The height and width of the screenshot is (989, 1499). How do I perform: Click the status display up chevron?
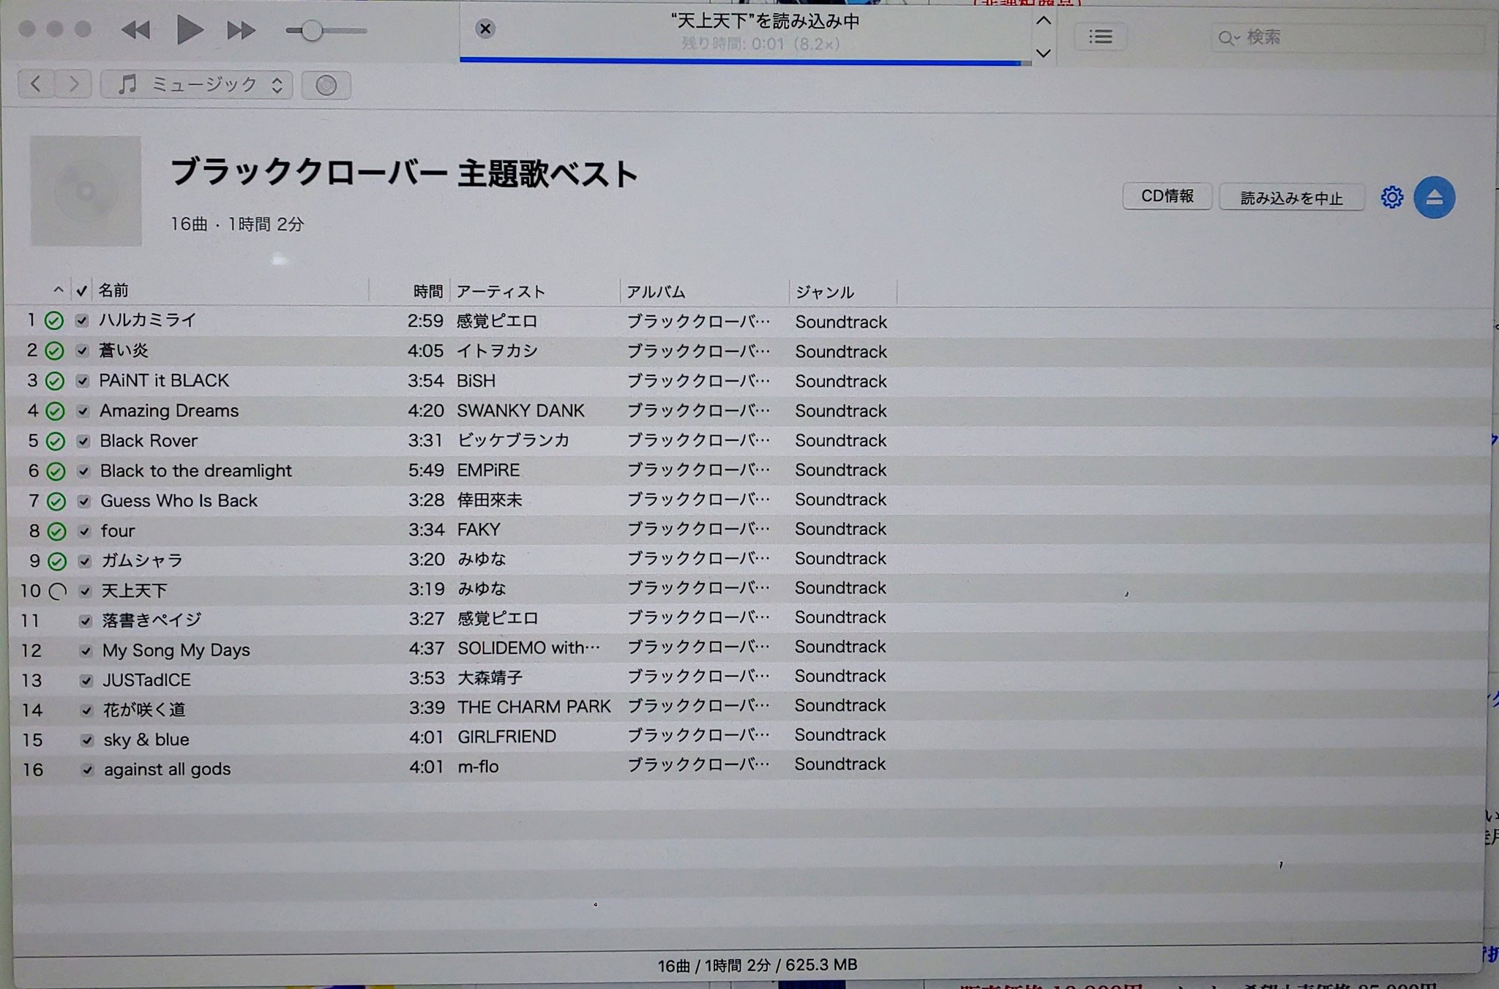(1044, 20)
